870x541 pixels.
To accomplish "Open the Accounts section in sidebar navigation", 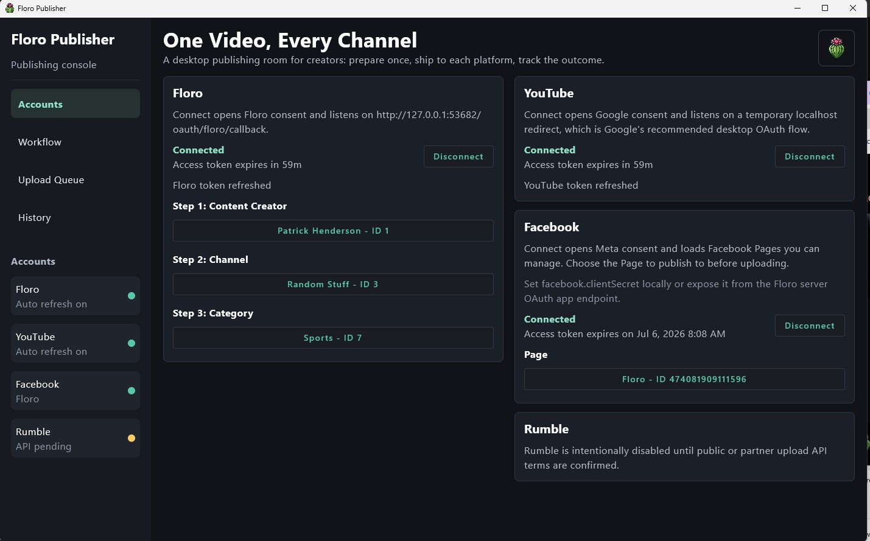I will point(75,104).
